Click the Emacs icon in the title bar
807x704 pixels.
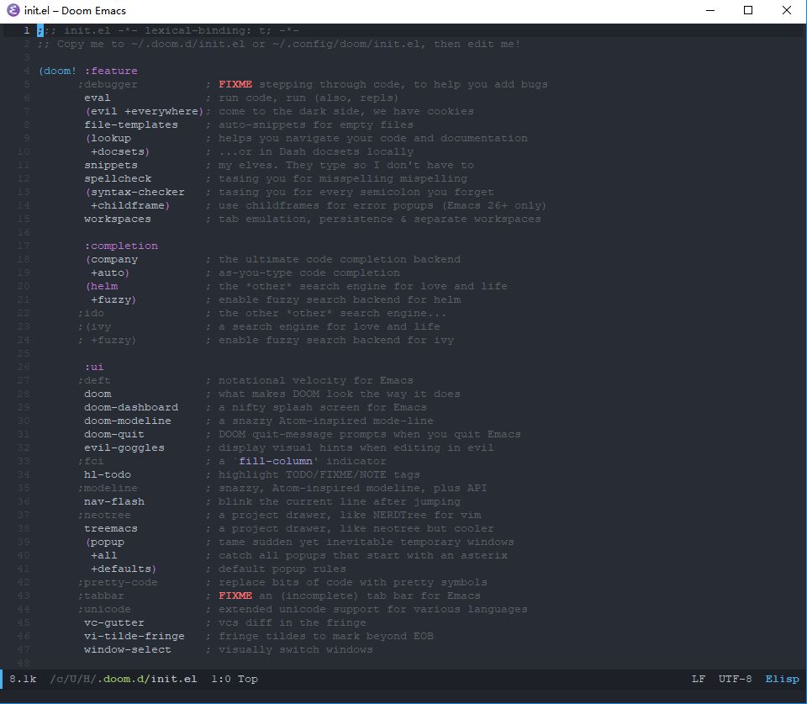pos(13,10)
